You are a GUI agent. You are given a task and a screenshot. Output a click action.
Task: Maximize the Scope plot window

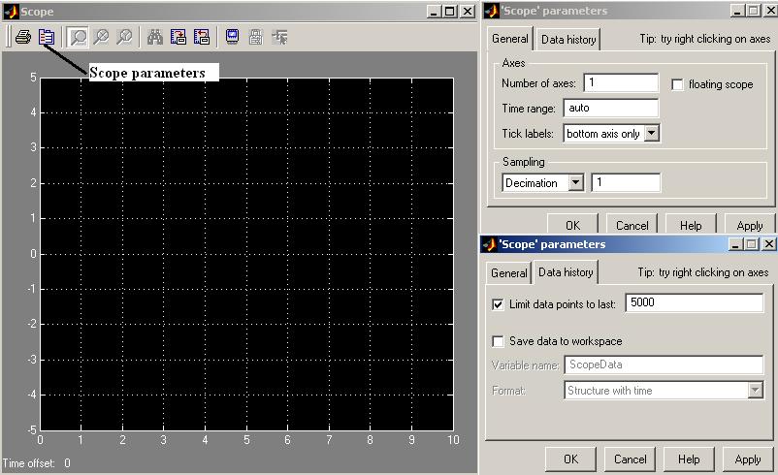pyautogui.click(x=450, y=12)
